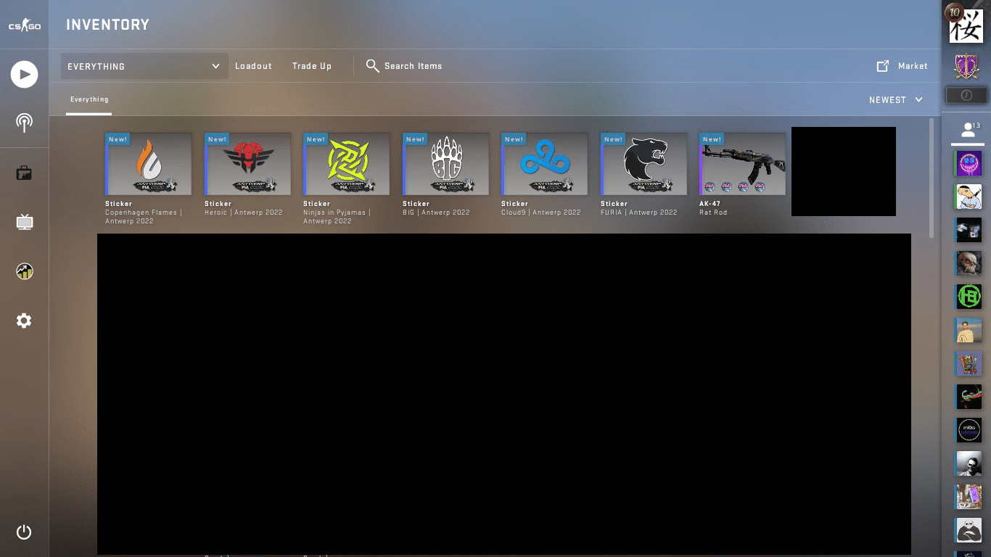Select friend with cartoon man on white avatar
This screenshot has height=557, width=991.
pos(969,196)
